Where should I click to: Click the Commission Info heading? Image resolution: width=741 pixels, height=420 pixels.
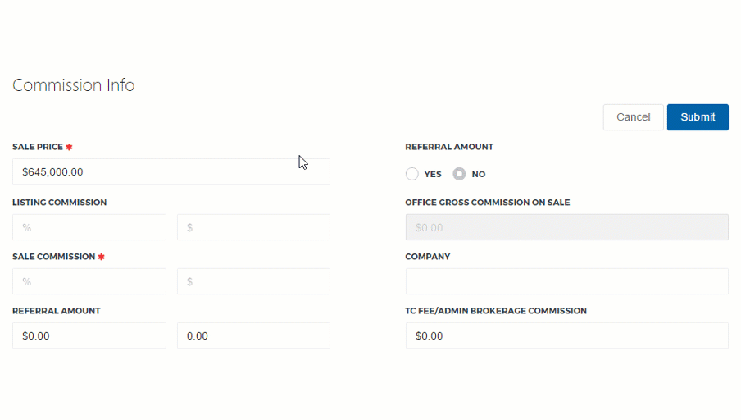(x=73, y=85)
